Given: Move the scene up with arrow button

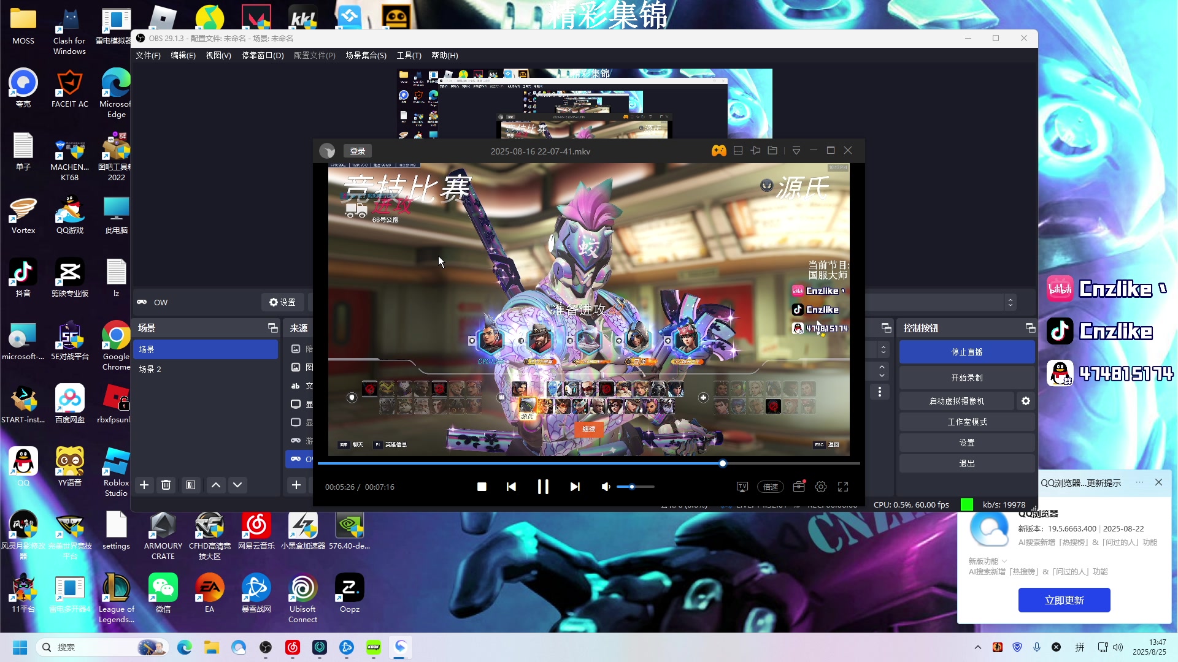Looking at the screenshot, I should pyautogui.click(x=216, y=485).
